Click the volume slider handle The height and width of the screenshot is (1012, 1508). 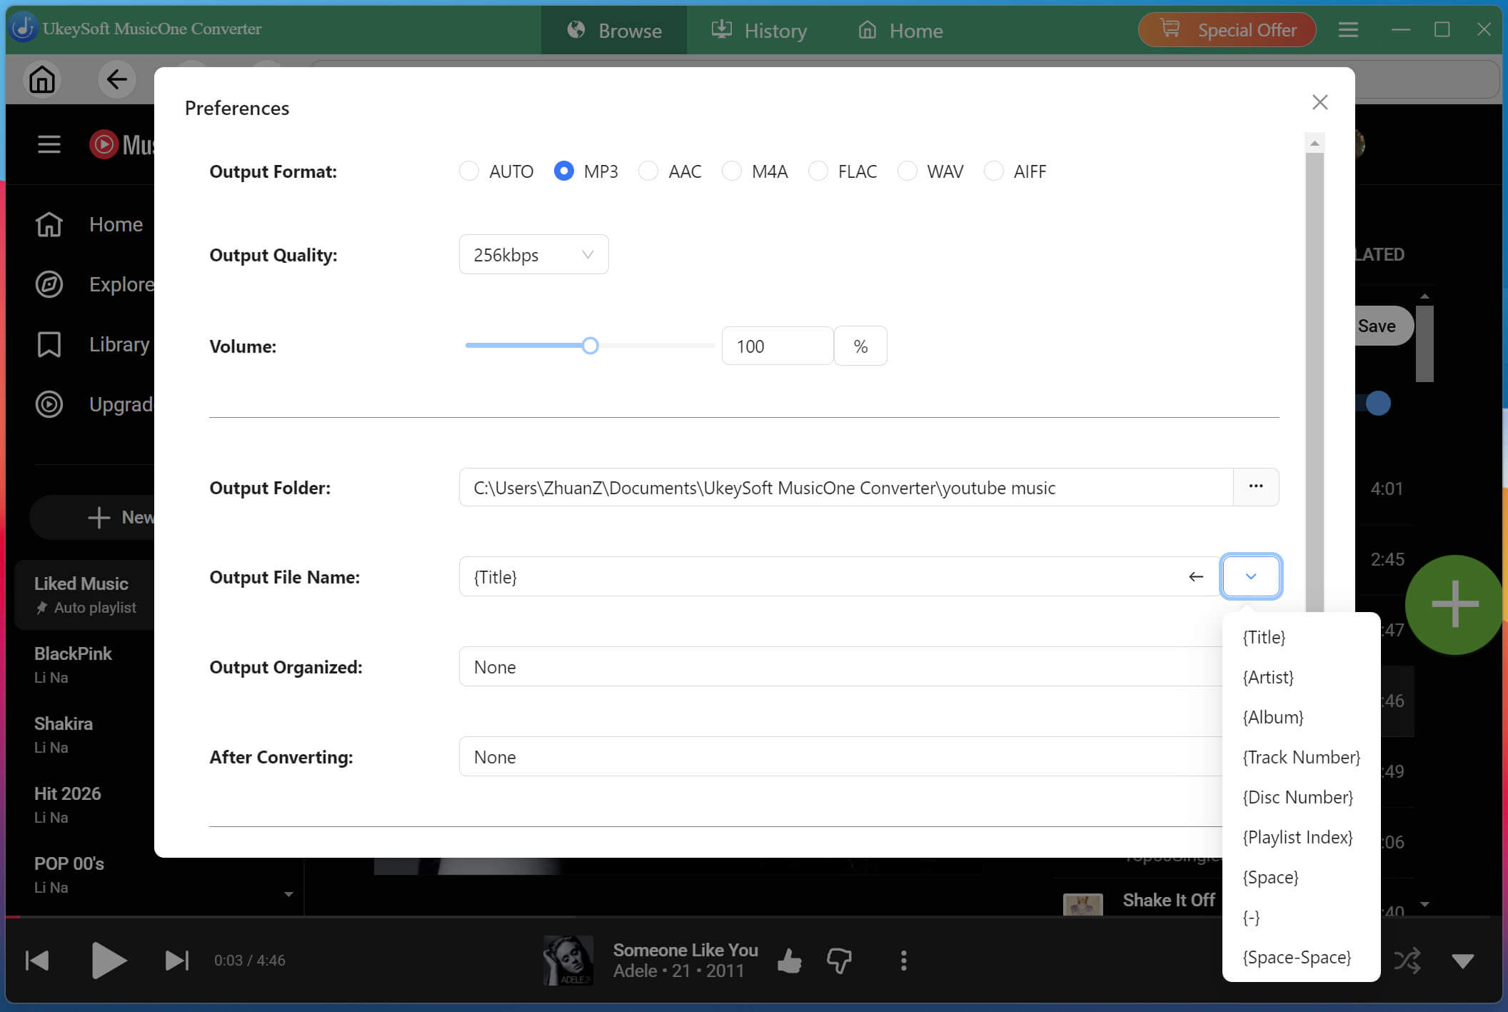(x=590, y=346)
